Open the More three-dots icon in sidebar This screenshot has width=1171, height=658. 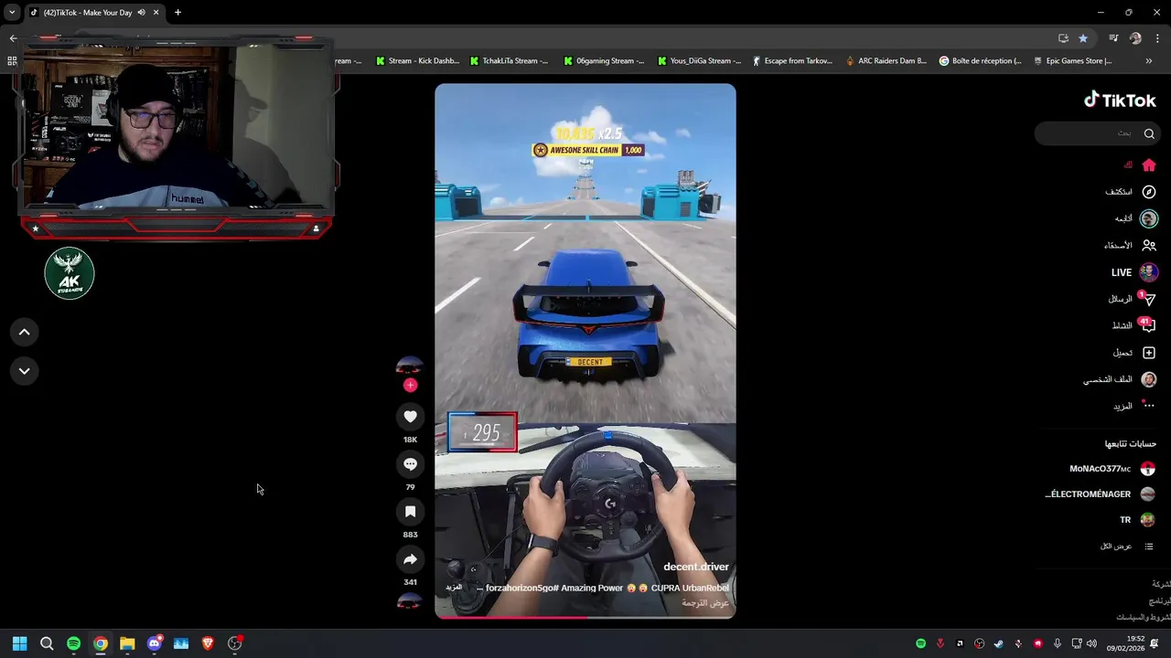coord(1149,406)
